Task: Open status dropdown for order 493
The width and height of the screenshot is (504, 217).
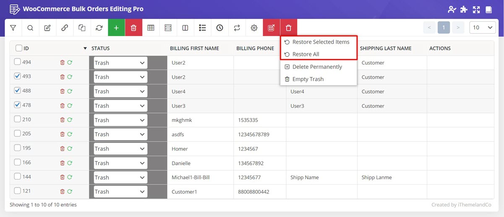Action: (x=120, y=77)
